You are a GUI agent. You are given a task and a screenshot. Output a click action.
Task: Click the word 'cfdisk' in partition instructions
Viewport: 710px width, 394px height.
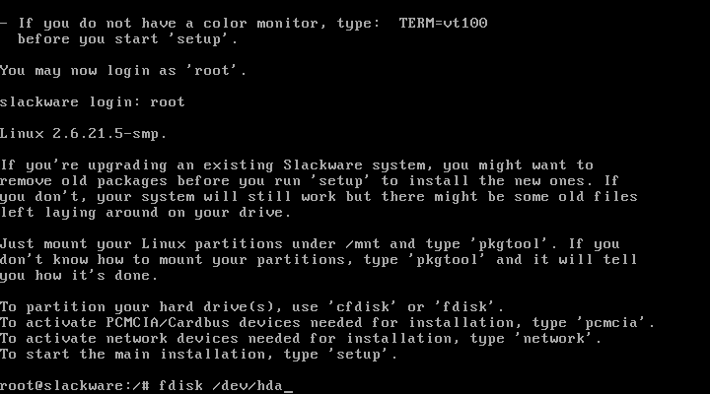362,306
